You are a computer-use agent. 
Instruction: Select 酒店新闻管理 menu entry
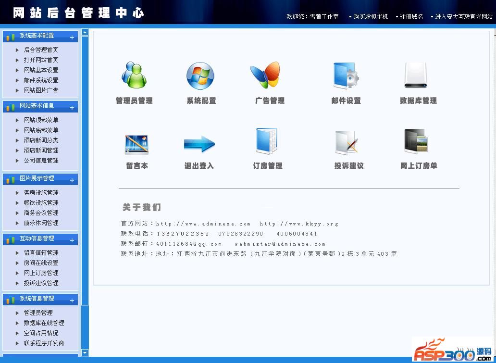(x=41, y=150)
